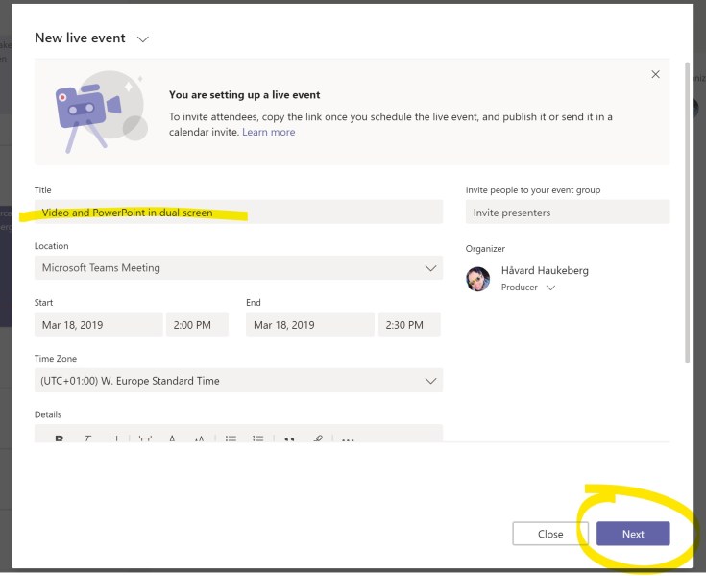Expand the New live event type dropdown
706x576 pixels.
coord(143,38)
